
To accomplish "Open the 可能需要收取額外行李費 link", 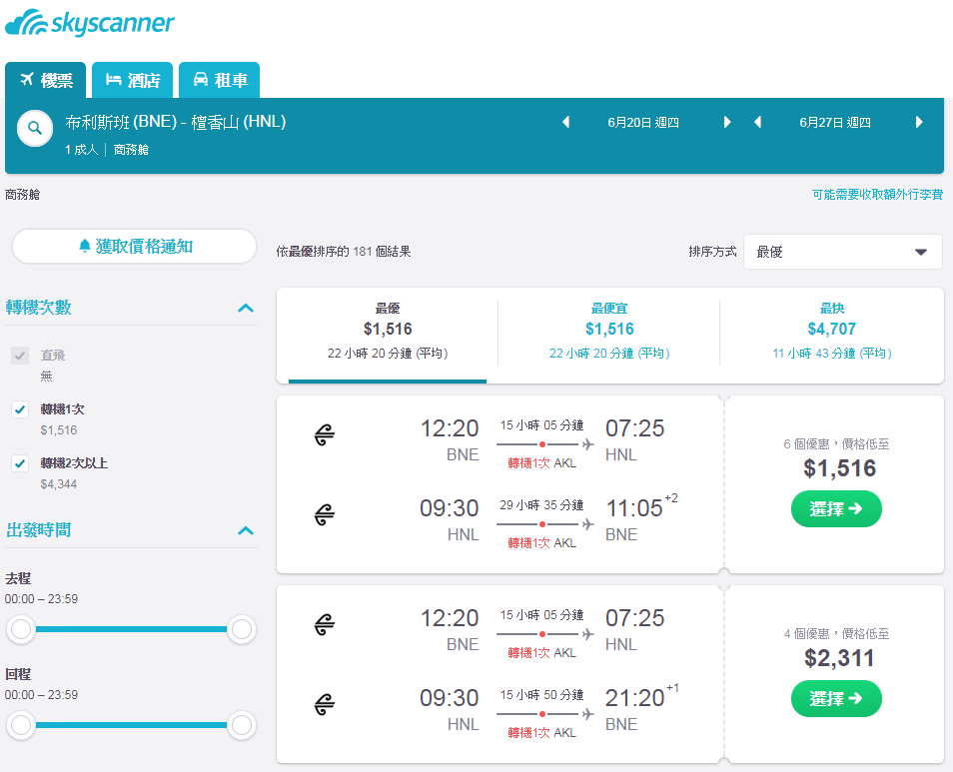I will pyautogui.click(x=877, y=195).
